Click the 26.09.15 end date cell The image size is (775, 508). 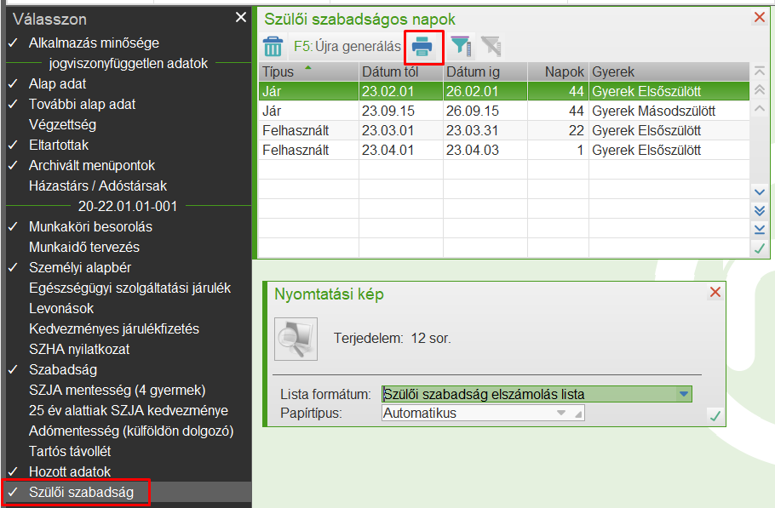pos(485,111)
